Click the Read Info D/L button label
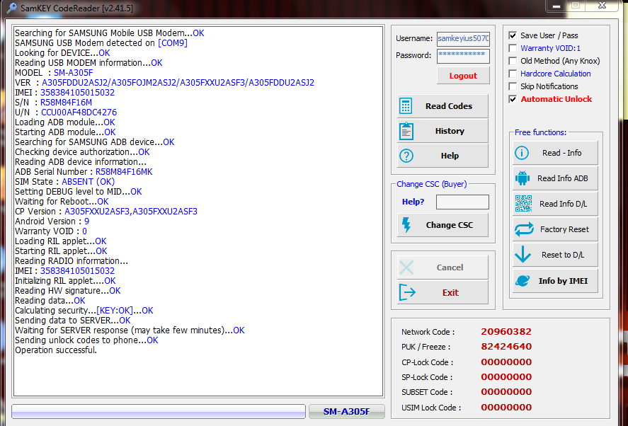The width and height of the screenshot is (628, 426). pyautogui.click(x=563, y=204)
